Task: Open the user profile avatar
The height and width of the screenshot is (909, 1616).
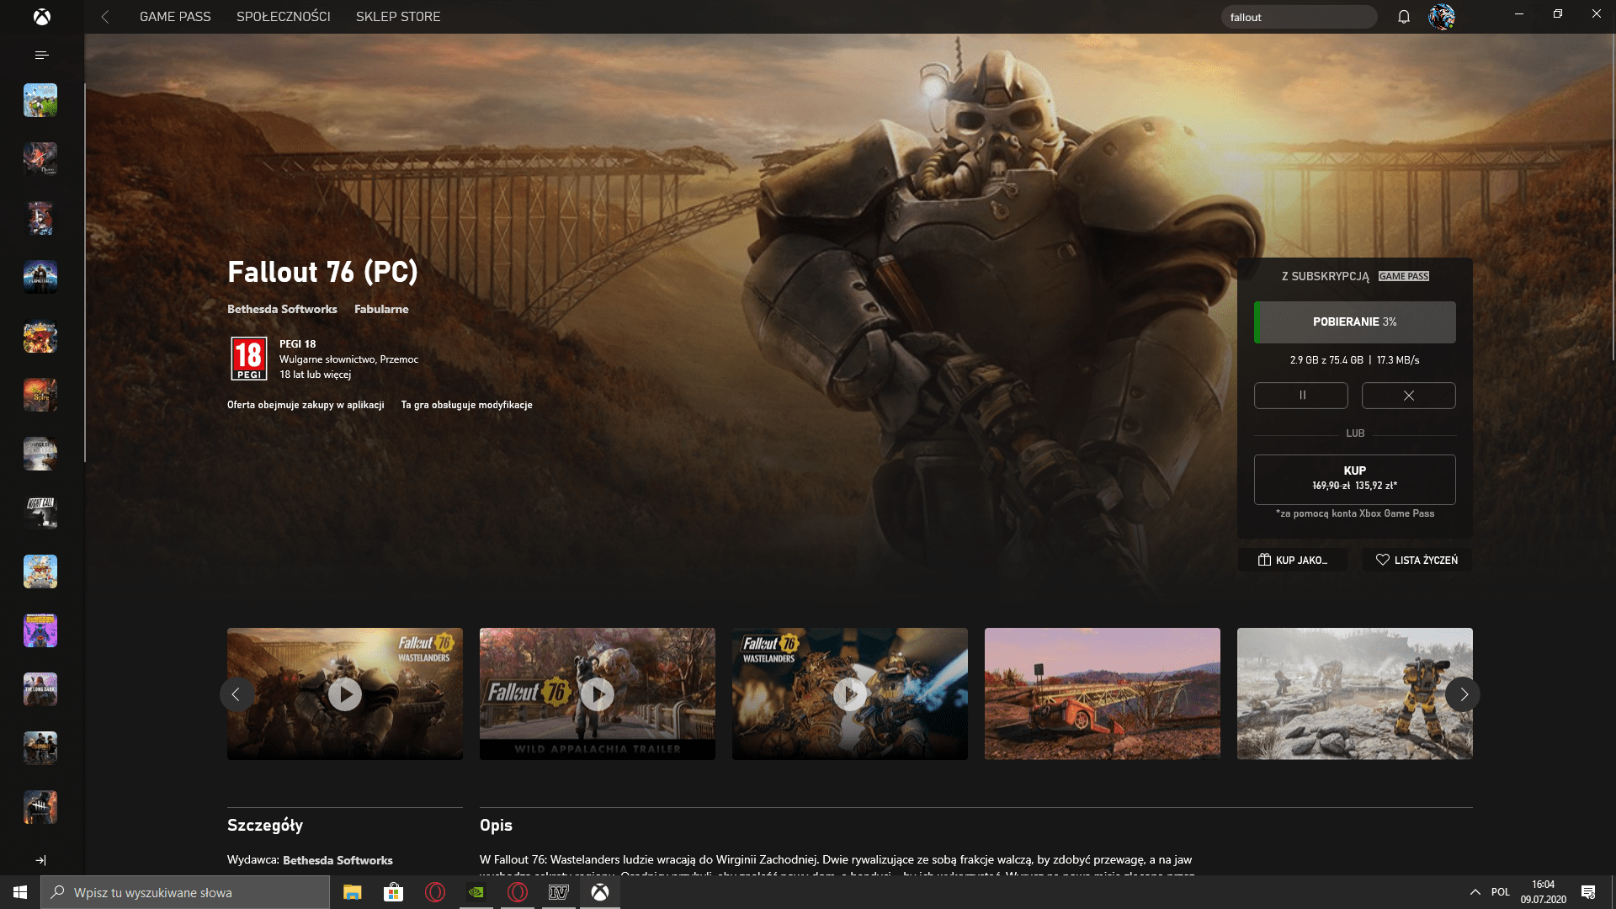Action: click(x=1441, y=17)
